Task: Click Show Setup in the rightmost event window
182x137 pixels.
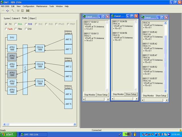Action: [161, 96]
